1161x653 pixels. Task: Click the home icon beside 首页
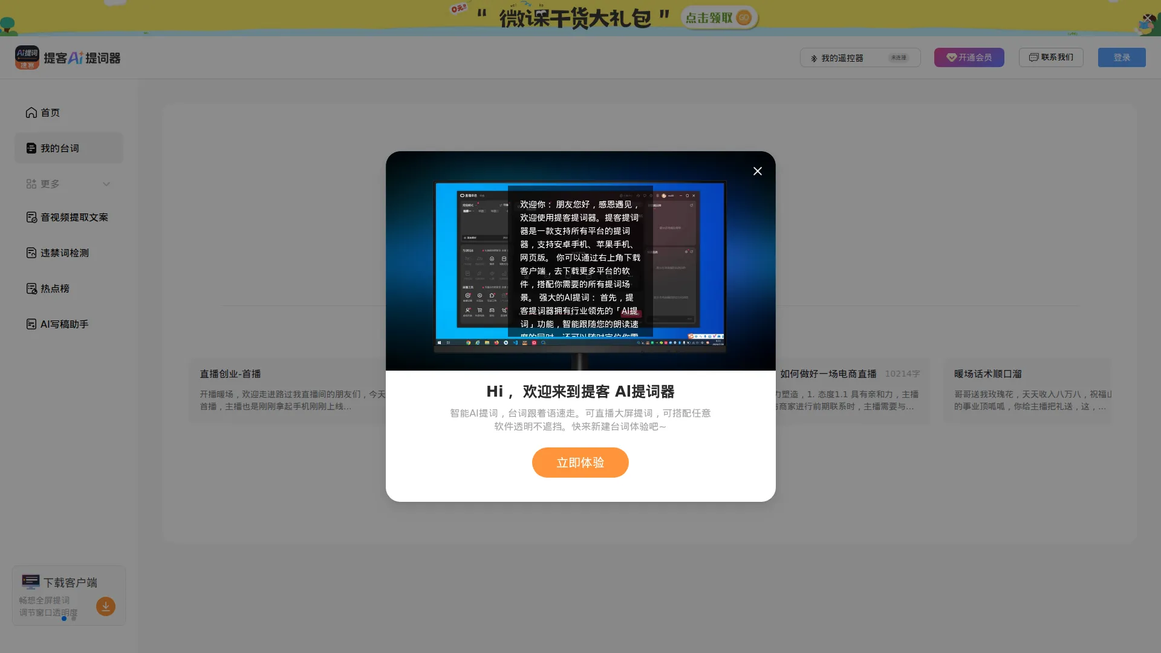(x=31, y=112)
